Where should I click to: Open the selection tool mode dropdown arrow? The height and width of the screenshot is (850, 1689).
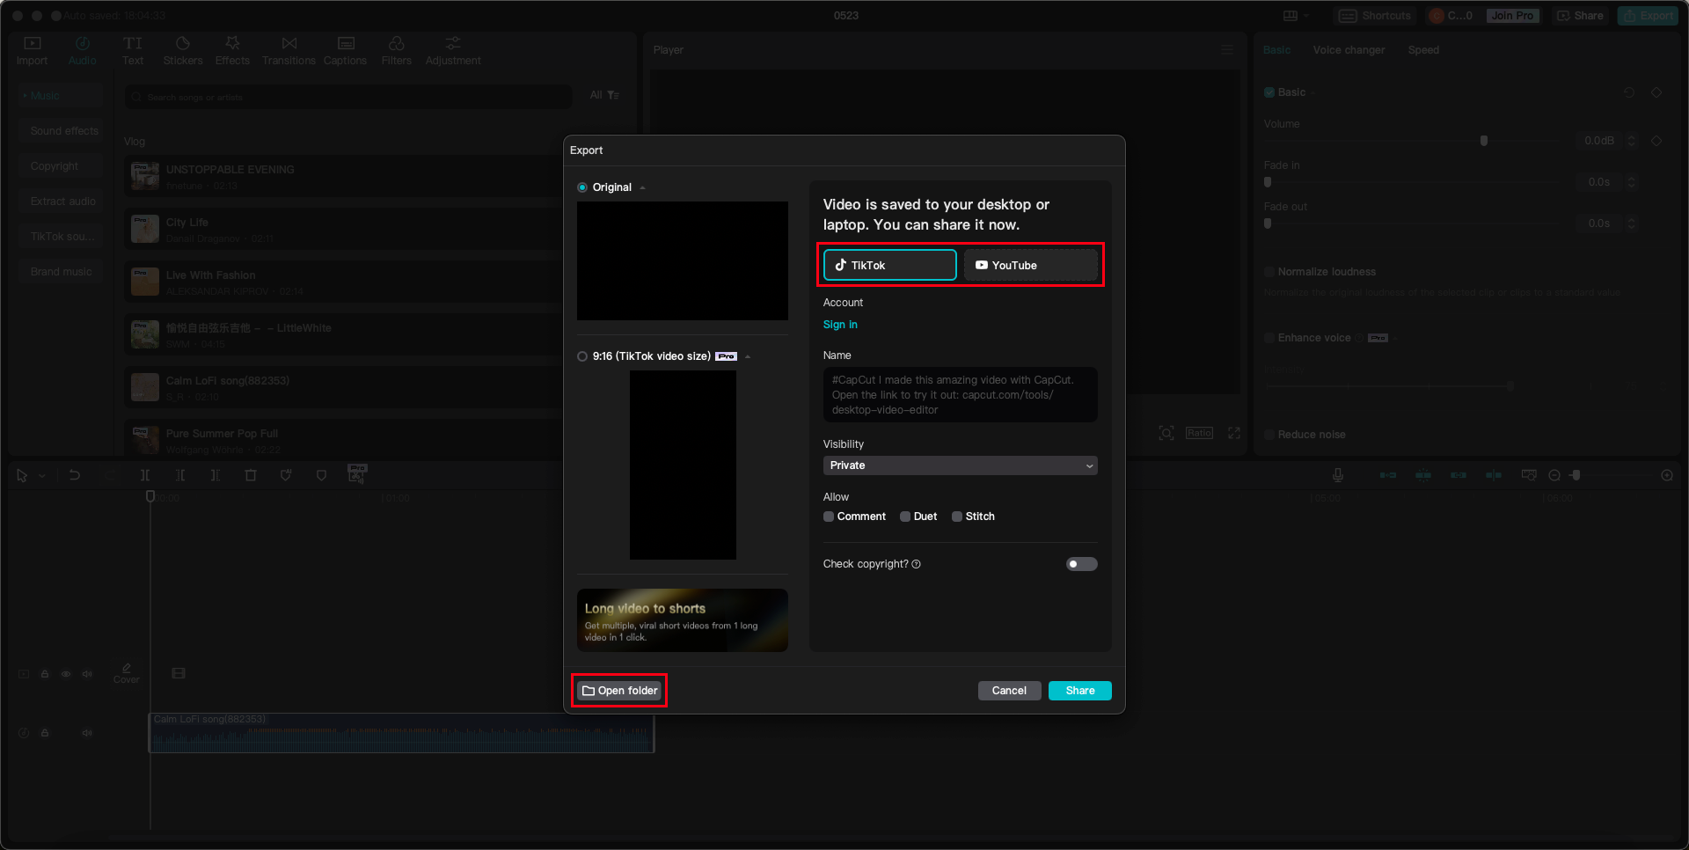coord(41,476)
